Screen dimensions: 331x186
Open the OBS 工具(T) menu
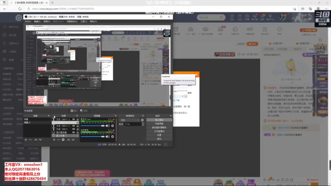[84, 21]
